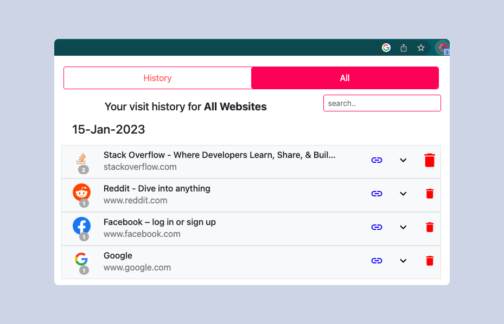The height and width of the screenshot is (324, 504).
Task: Expand the Google row chevron
Action: pyautogui.click(x=403, y=261)
